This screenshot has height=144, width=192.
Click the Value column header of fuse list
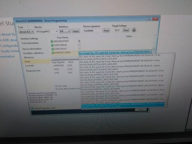(129, 36)
